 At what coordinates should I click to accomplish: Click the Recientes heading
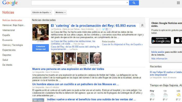[x=156, y=66]
